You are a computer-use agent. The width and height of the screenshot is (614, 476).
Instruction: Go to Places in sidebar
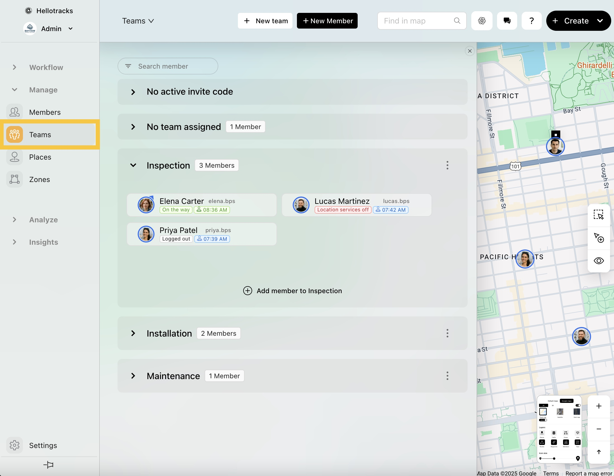pos(40,157)
